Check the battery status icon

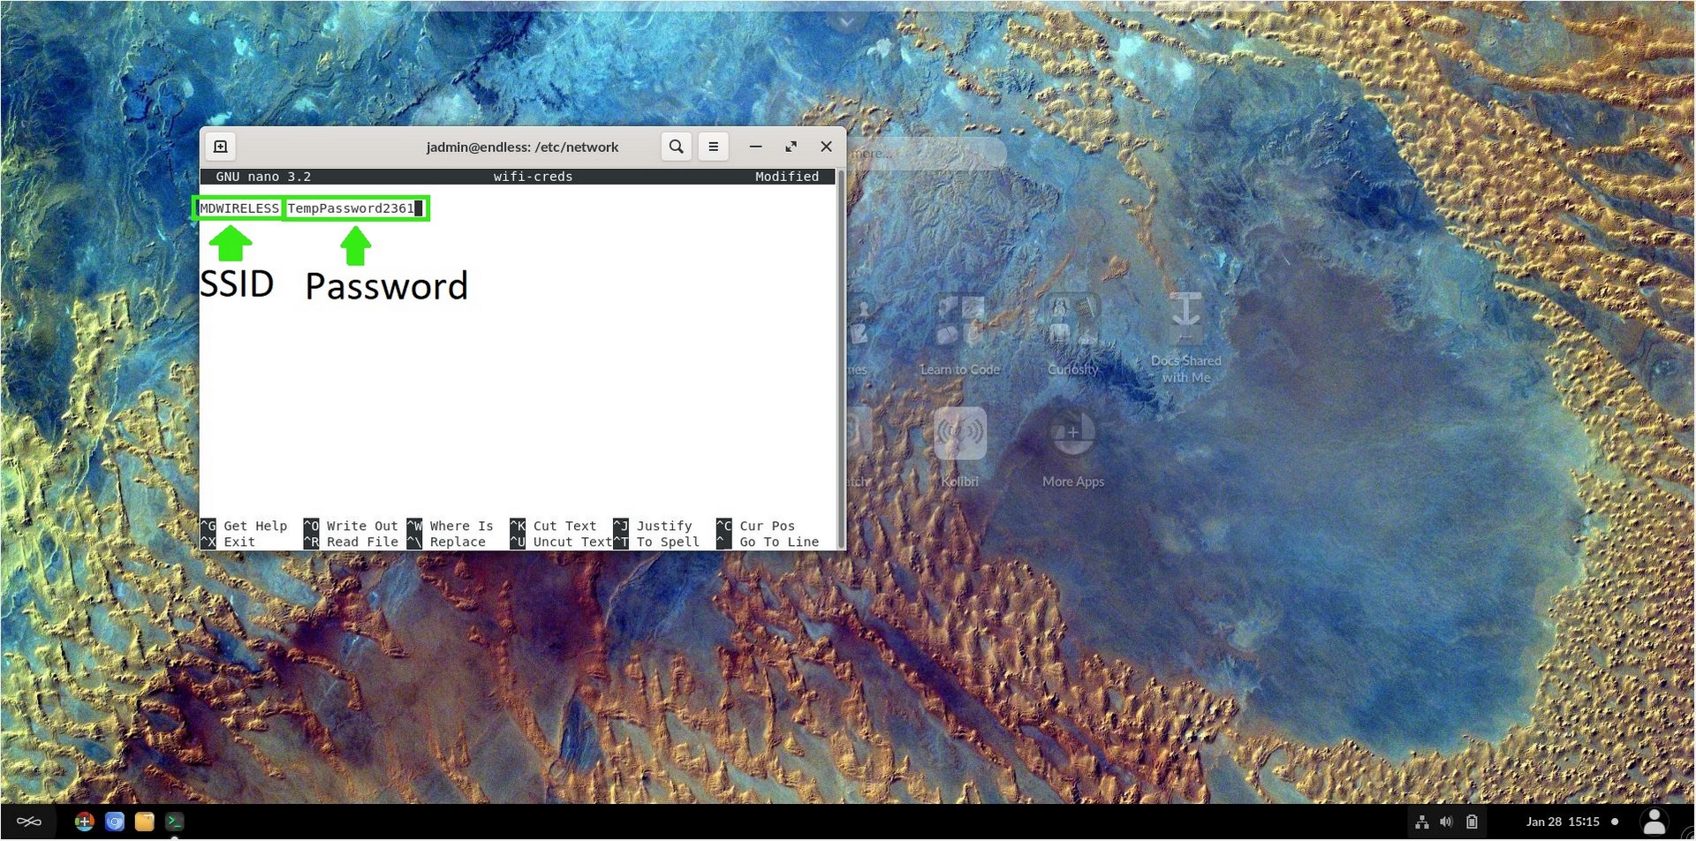coord(1472,822)
